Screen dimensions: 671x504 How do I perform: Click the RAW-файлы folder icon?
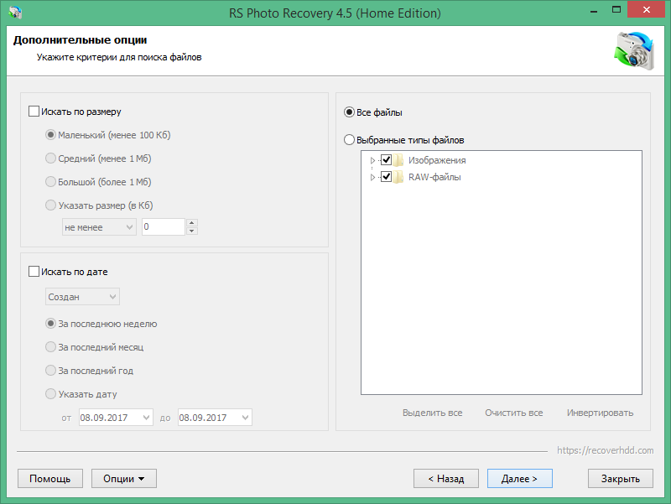point(400,177)
